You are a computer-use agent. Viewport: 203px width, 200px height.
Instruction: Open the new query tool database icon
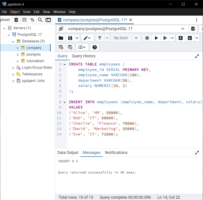(x=193, y=29)
